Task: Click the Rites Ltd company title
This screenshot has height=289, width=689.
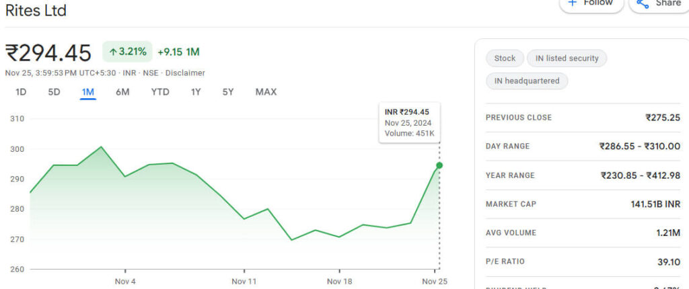Action: 36,11
